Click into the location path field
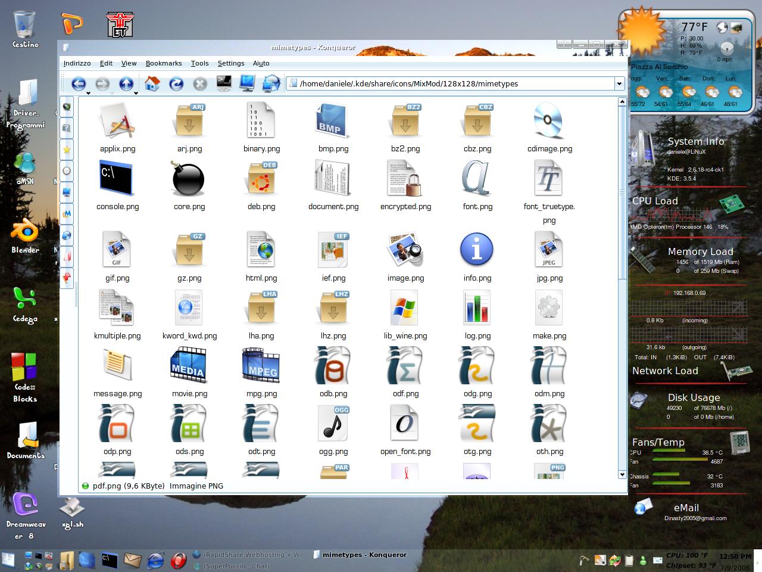The width and height of the screenshot is (762, 572). tap(450, 83)
